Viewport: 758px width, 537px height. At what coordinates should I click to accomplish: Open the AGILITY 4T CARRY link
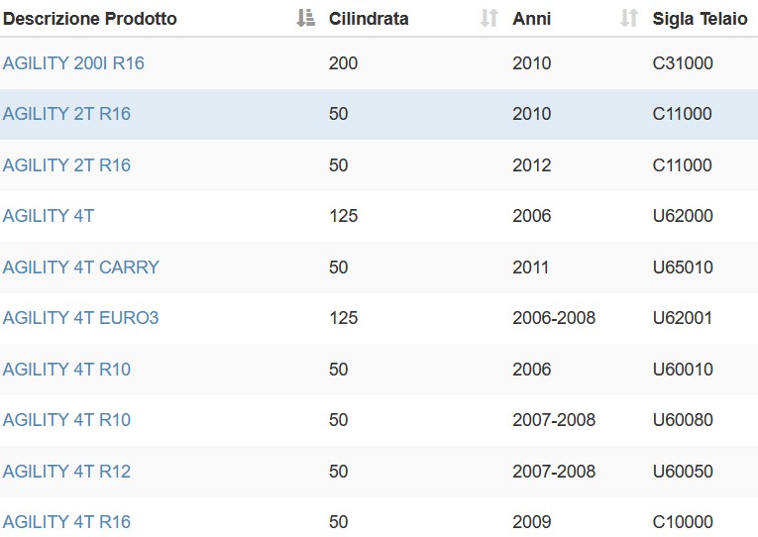[80, 268]
